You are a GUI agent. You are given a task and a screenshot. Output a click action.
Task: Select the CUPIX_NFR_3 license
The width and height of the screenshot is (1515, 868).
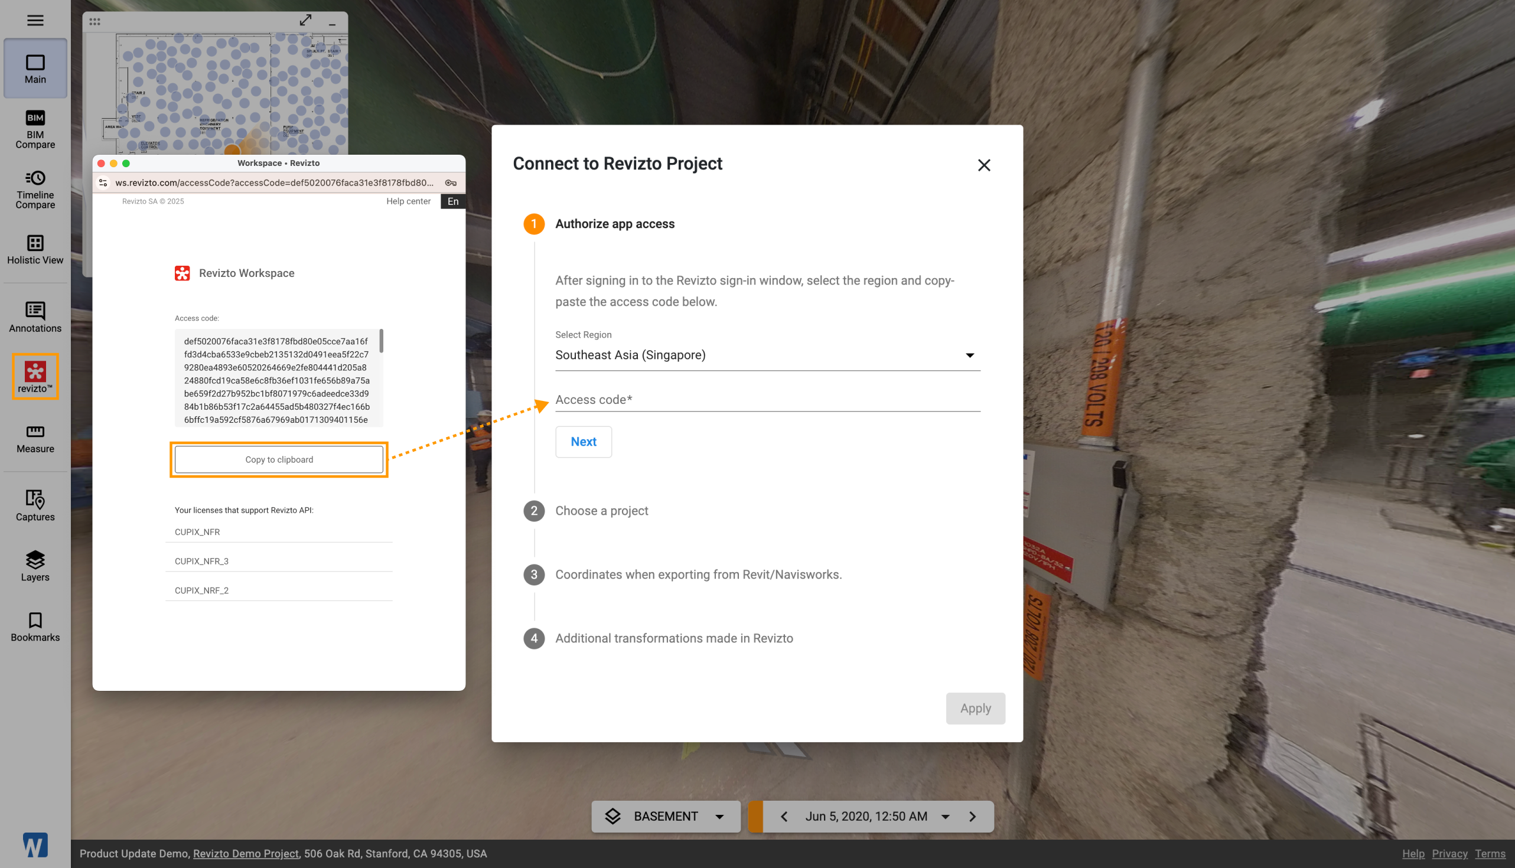(x=279, y=561)
